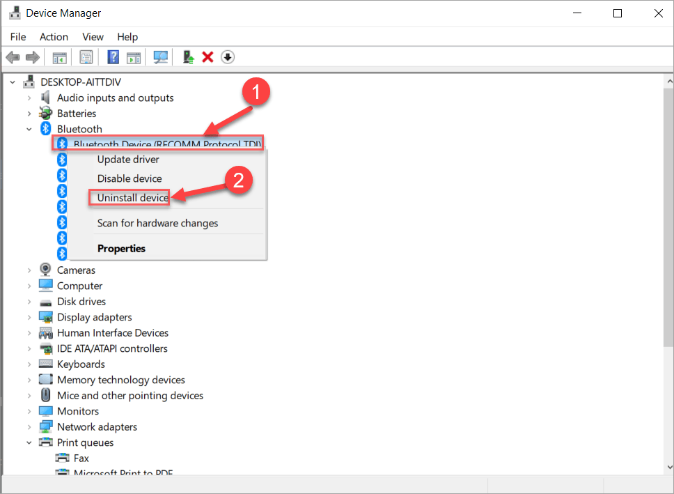Viewport: 674px width, 494px height.
Task: Click the Back arrow in toolbar
Action: [12, 57]
